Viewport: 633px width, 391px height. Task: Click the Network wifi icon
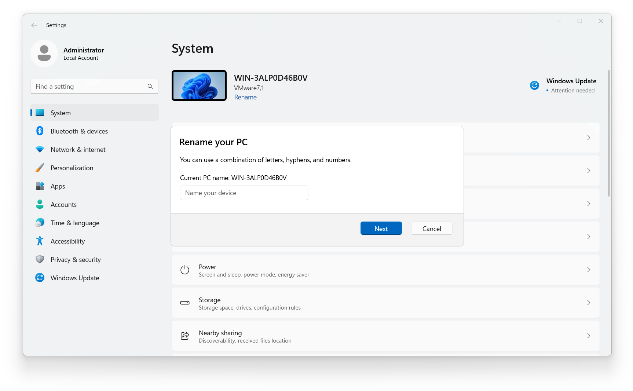coord(40,149)
